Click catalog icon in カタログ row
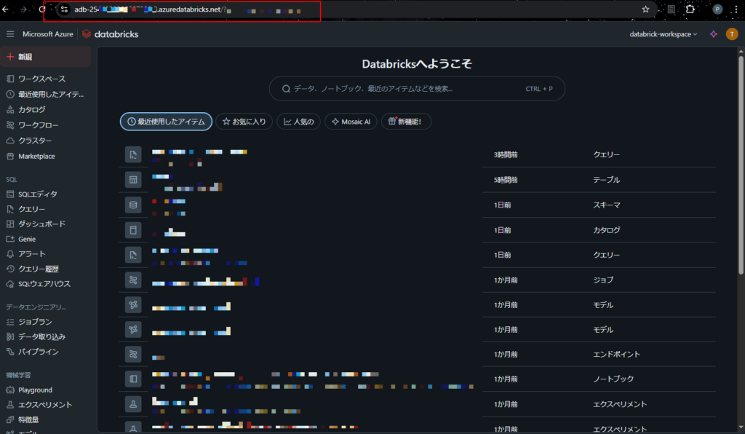Screen dimensions: 745x434 click(x=133, y=230)
